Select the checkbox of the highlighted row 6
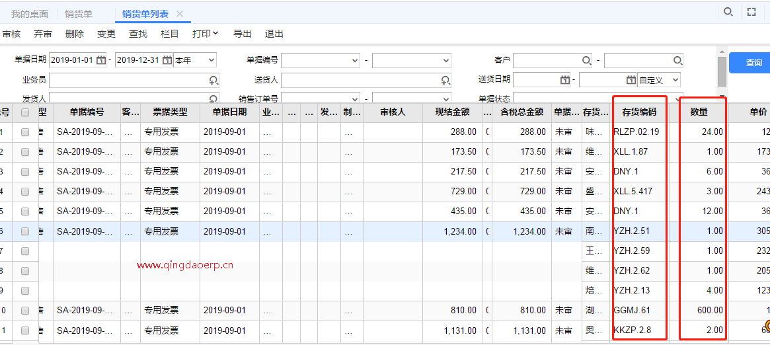770x345 pixels. click(25, 231)
